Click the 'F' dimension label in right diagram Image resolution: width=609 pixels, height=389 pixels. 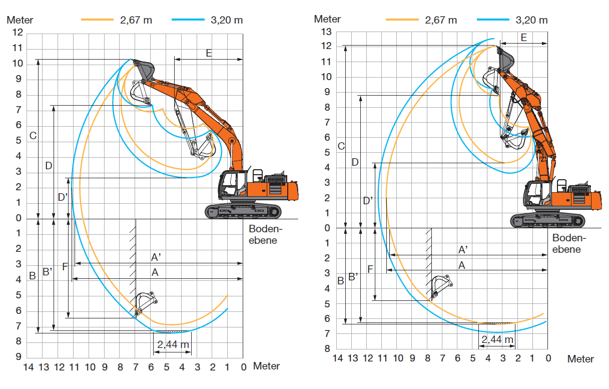click(370, 269)
